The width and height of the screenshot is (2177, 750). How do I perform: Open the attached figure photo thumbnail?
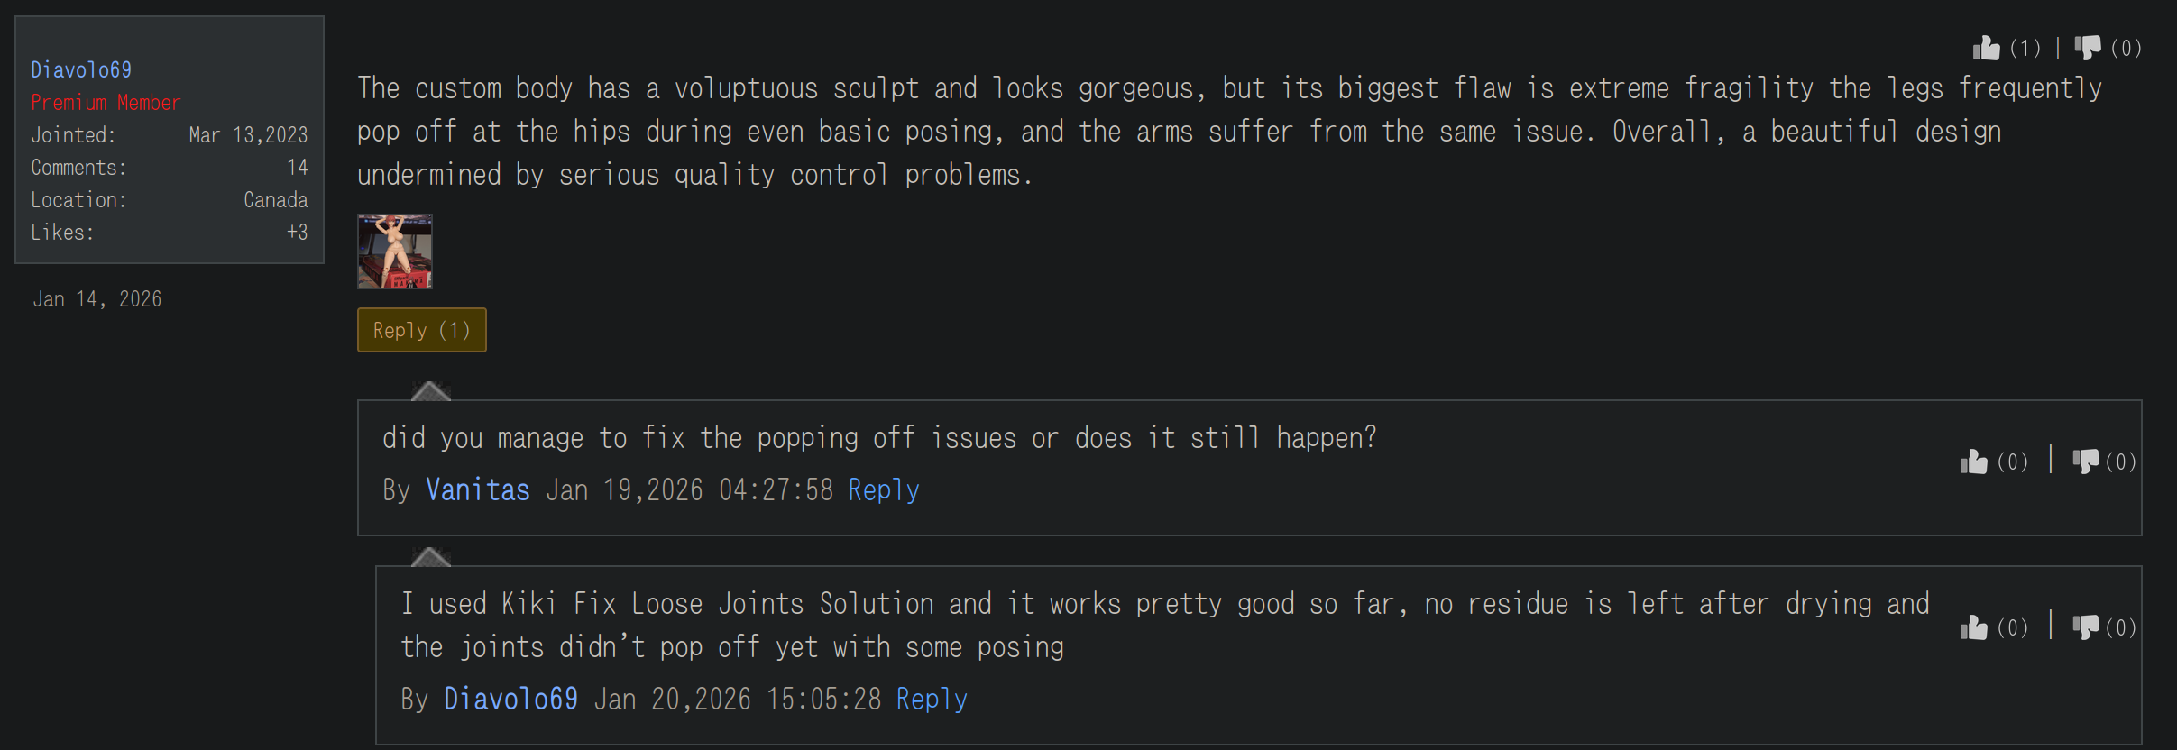pyautogui.click(x=395, y=252)
